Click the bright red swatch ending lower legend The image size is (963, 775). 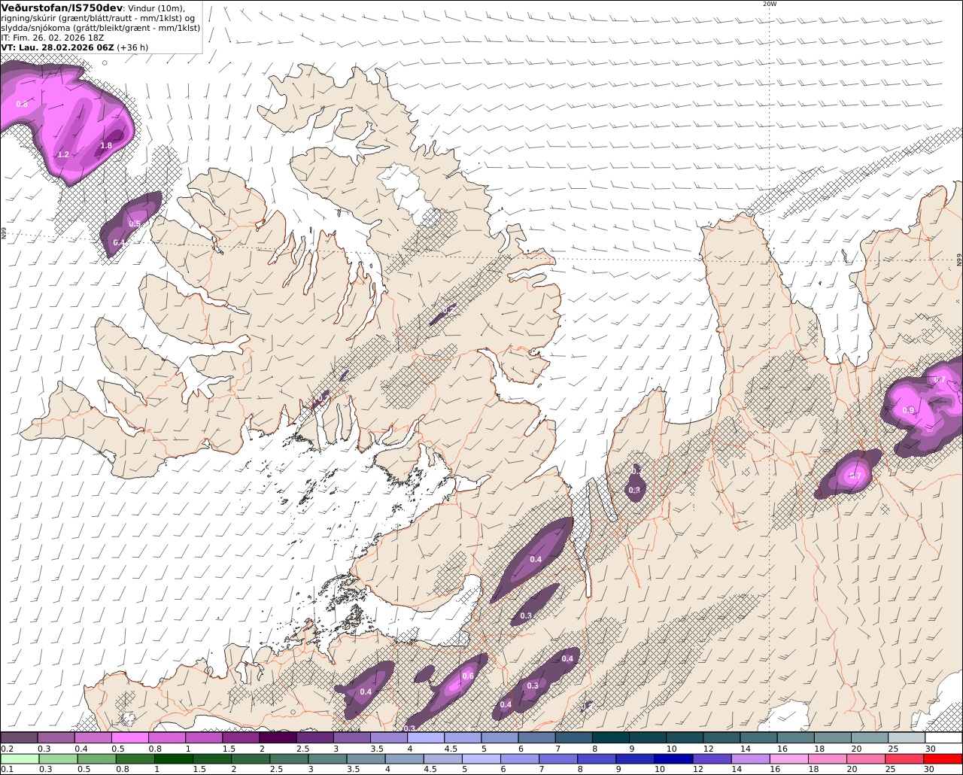click(943, 758)
